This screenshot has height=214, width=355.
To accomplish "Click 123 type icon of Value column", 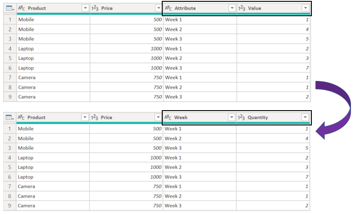I will click(x=242, y=8).
